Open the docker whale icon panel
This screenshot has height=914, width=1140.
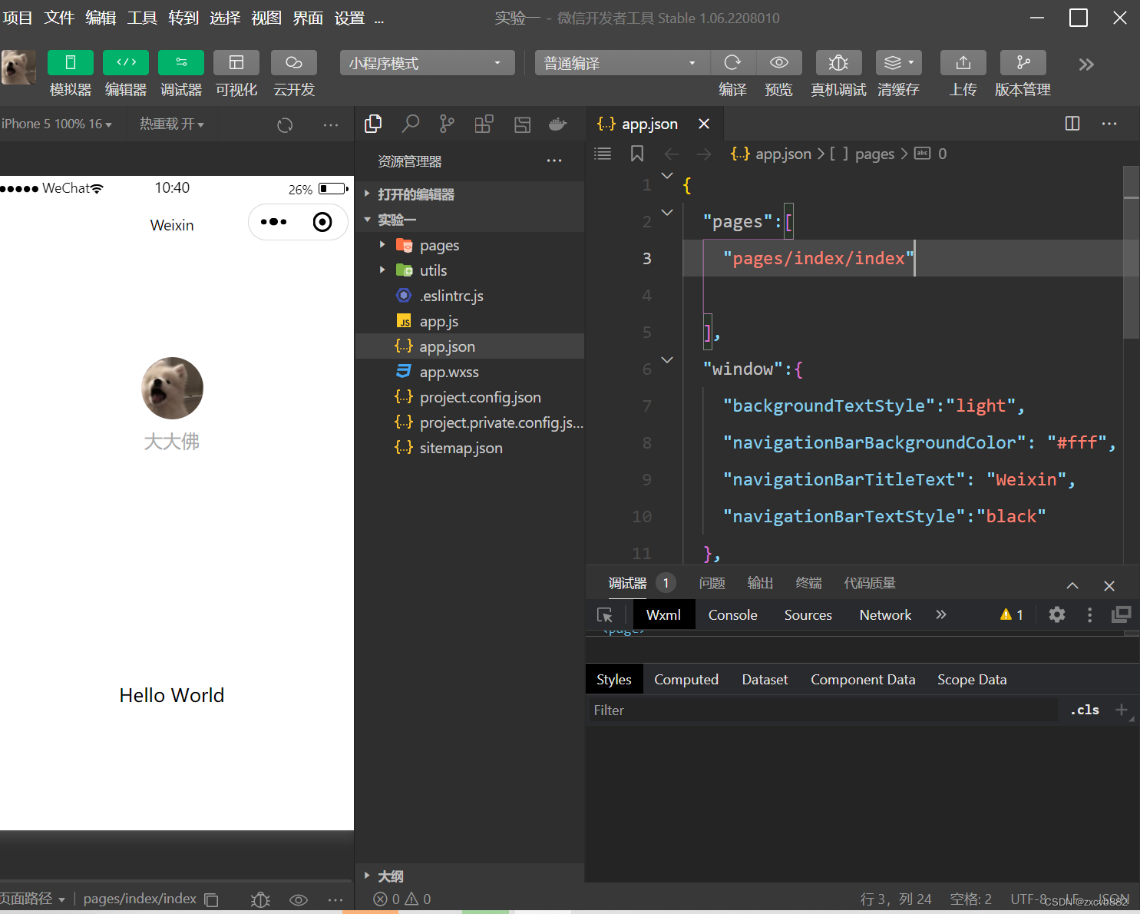tap(558, 124)
